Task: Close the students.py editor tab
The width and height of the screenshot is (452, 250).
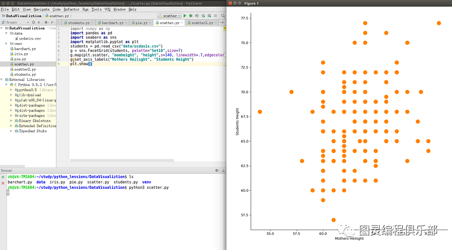Action: [93, 23]
